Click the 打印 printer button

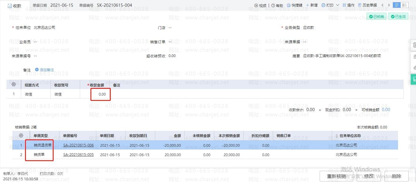tap(327, 5)
